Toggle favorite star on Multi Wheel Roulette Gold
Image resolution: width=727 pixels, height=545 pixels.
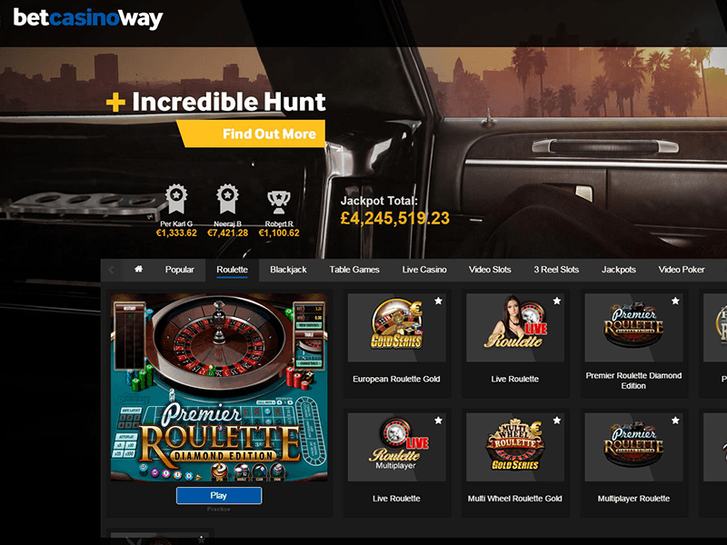[x=557, y=421]
